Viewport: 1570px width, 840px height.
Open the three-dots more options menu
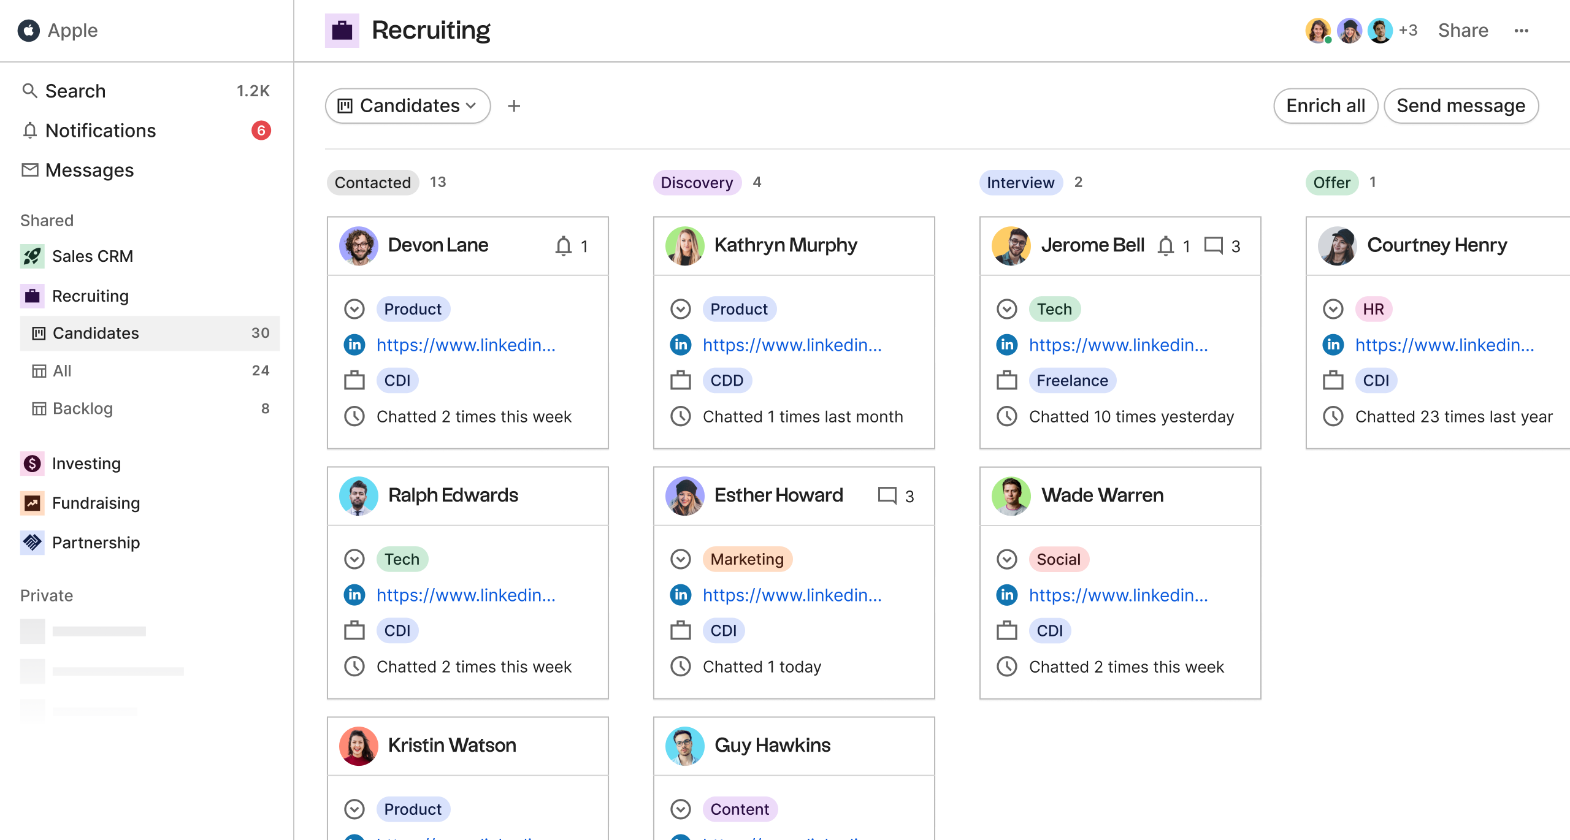click(1521, 31)
